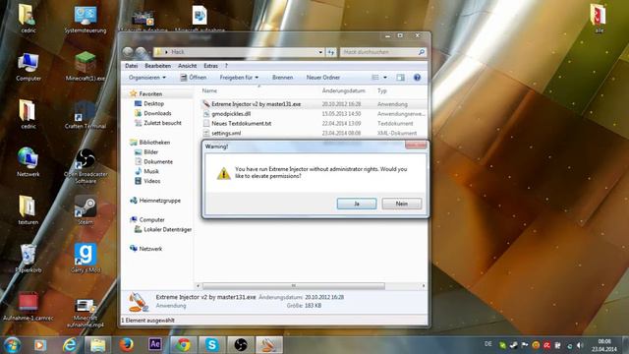The width and height of the screenshot is (629, 354).
Task: Click Brennen in the toolbar
Action: (282, 78)
